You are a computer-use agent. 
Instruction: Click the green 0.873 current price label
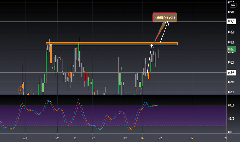[x=231, y=49]
